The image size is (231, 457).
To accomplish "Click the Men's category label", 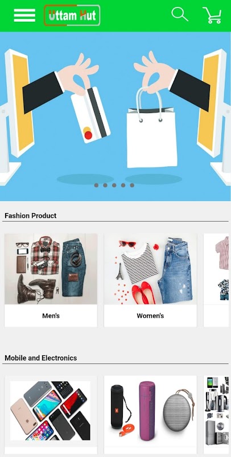I will [x=51, y=316].
